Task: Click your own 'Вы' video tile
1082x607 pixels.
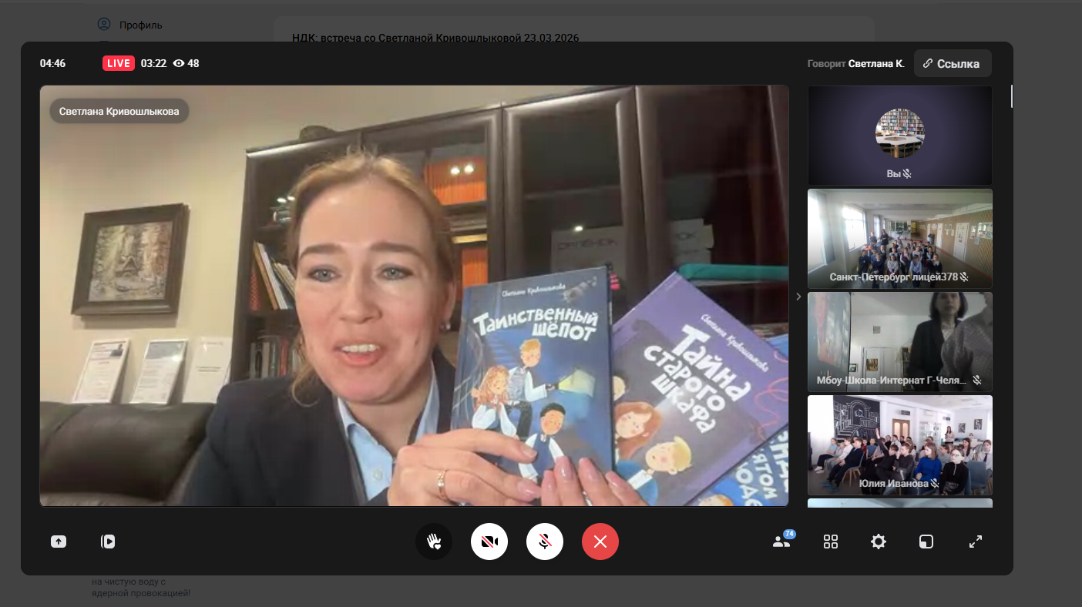Action: [x=899, y=136]
